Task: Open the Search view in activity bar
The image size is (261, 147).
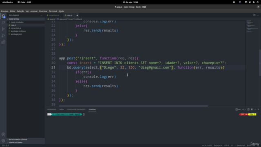Action: [x=3, y=22]
